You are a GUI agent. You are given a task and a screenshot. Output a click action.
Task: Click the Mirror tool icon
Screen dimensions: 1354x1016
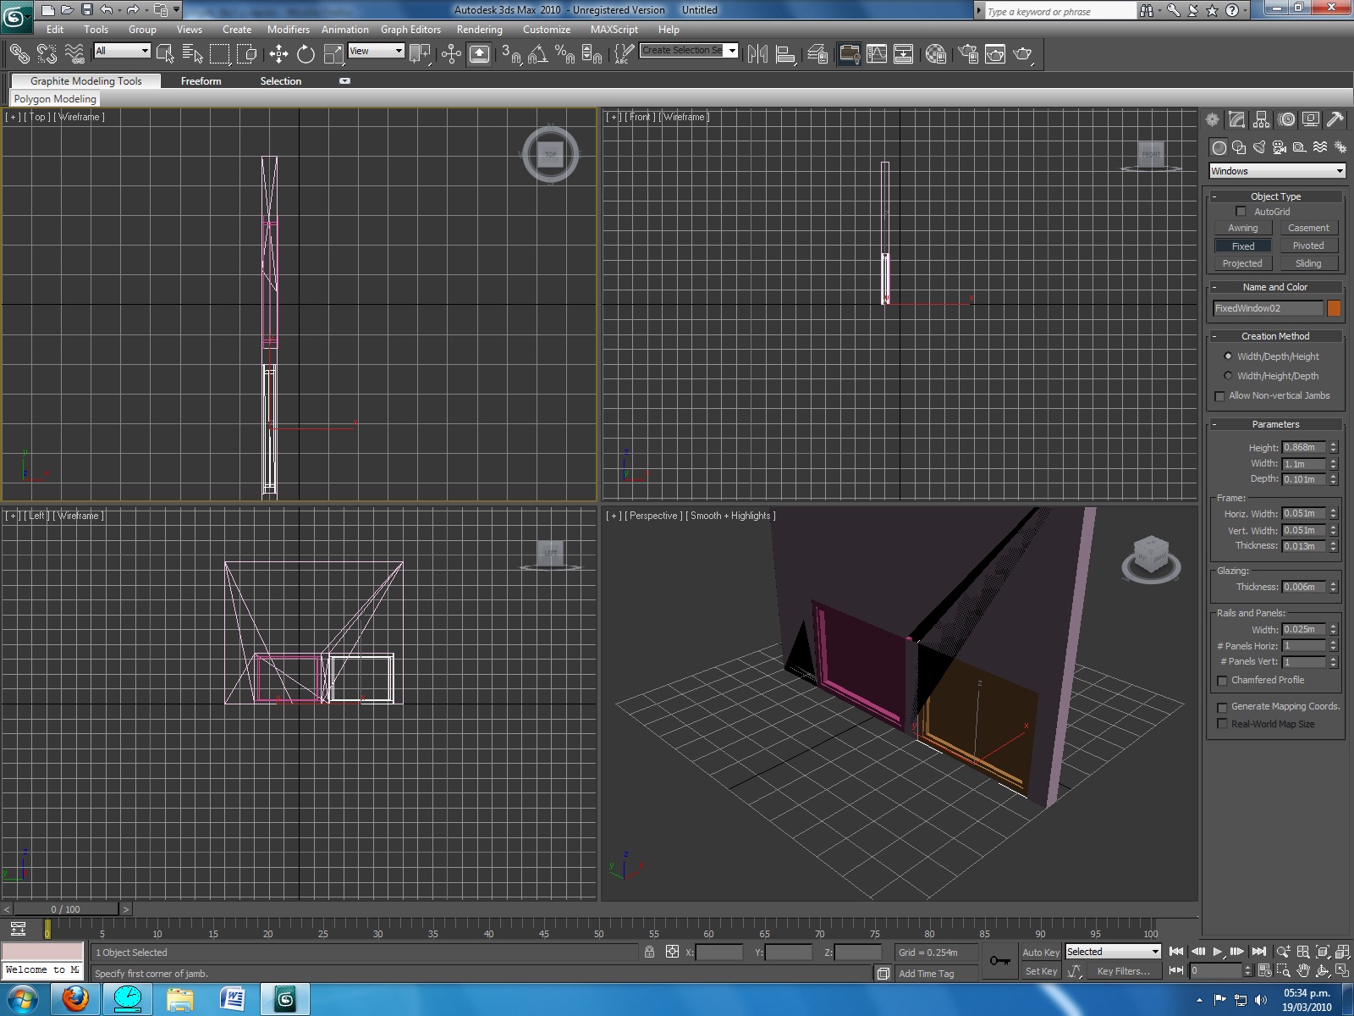point(757,54)
